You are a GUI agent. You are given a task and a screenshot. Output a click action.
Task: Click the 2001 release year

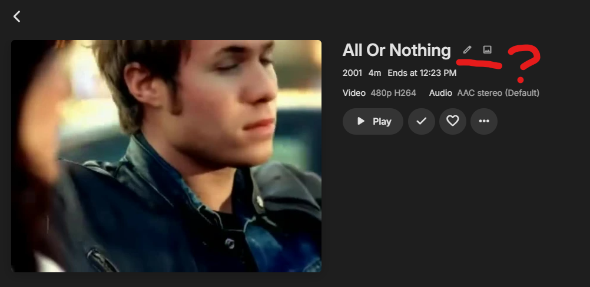[x=352, y=73]
